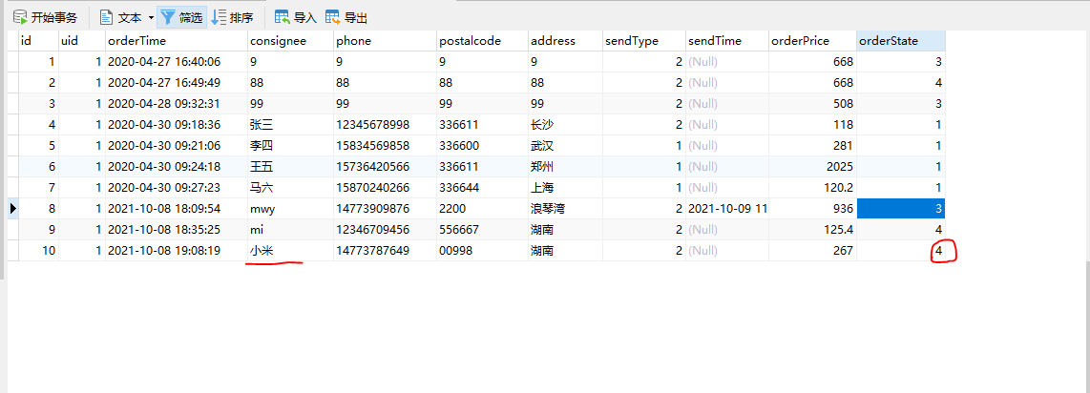Select the phone column header
Viewport: 1090px width, 393px height.
point(385,41)
